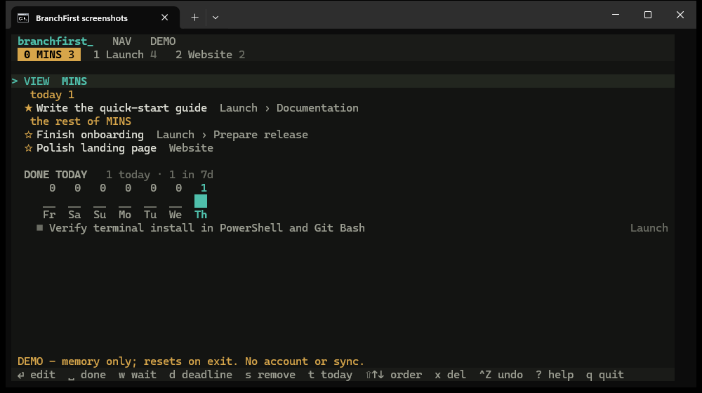The image size is (702, 393).
Task: Click the Launch label beside the completed task
Action: pos(649,228)
